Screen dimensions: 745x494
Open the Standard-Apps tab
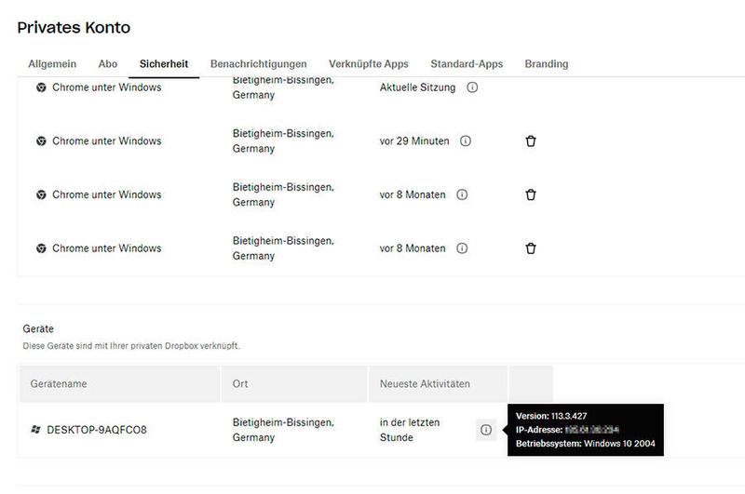(467, 64)
